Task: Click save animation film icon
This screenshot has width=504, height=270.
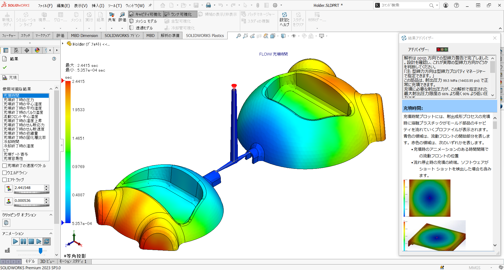Action: (x=7, y=250)
